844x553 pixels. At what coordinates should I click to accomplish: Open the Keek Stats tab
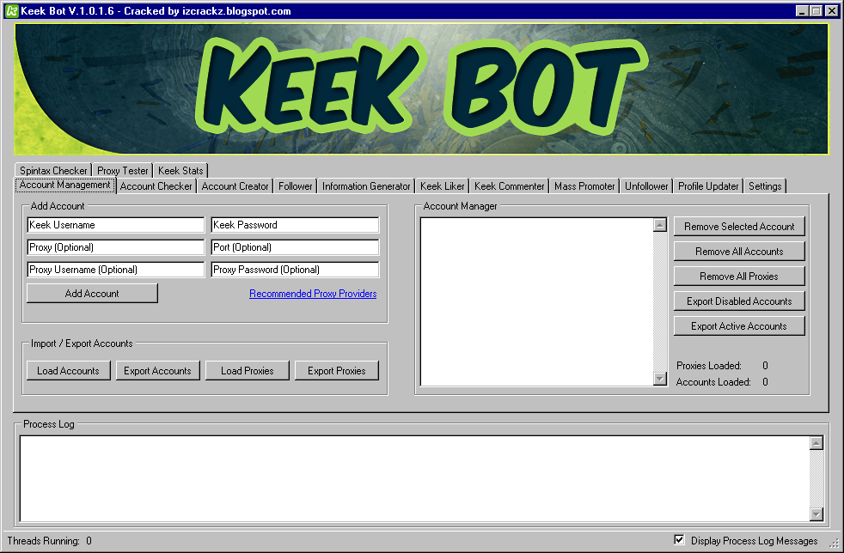pos(180,171)
